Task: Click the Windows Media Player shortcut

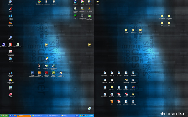Action: 11,81
